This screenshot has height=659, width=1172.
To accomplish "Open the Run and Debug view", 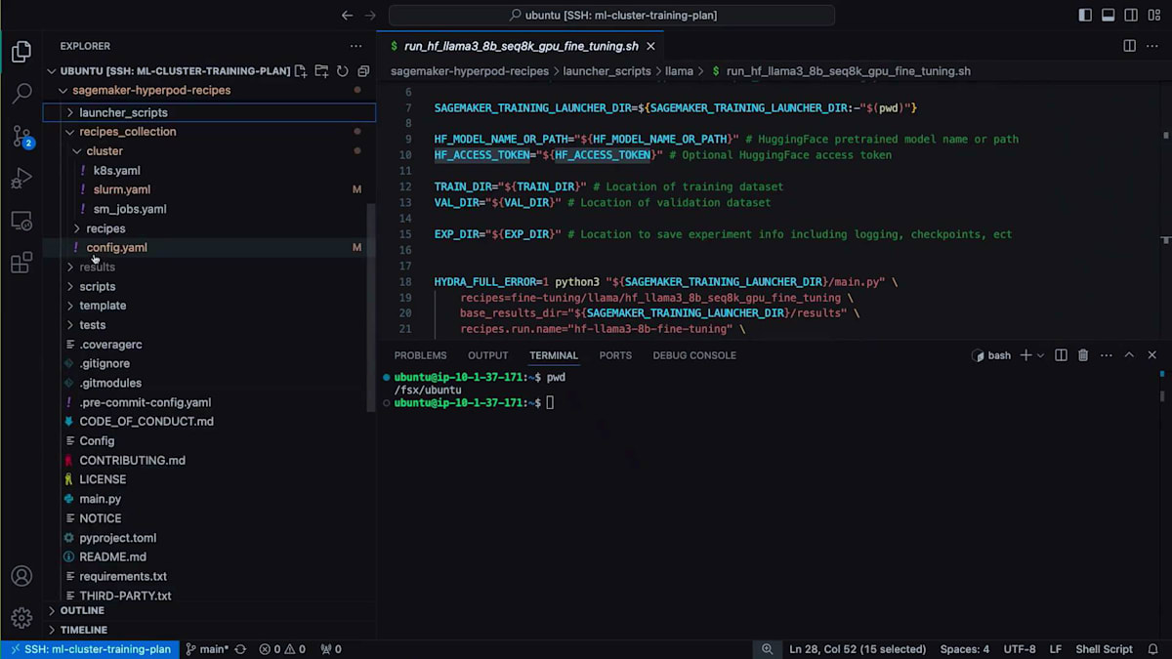I will coord(21,179).
